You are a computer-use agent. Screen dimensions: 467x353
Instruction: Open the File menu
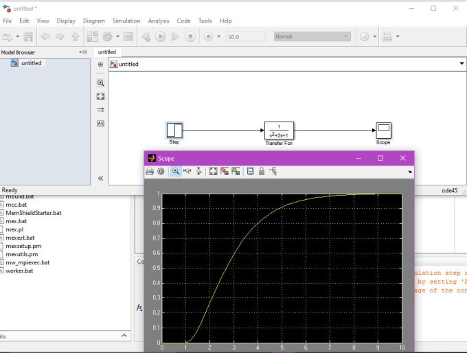tap(7, 21)
